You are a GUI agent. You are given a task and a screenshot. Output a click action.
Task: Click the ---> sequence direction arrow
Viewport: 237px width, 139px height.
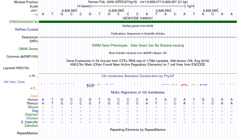[35, 14]
